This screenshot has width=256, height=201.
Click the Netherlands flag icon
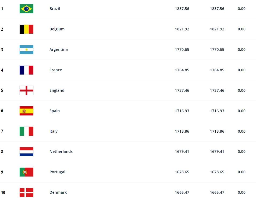pos(26,151)
